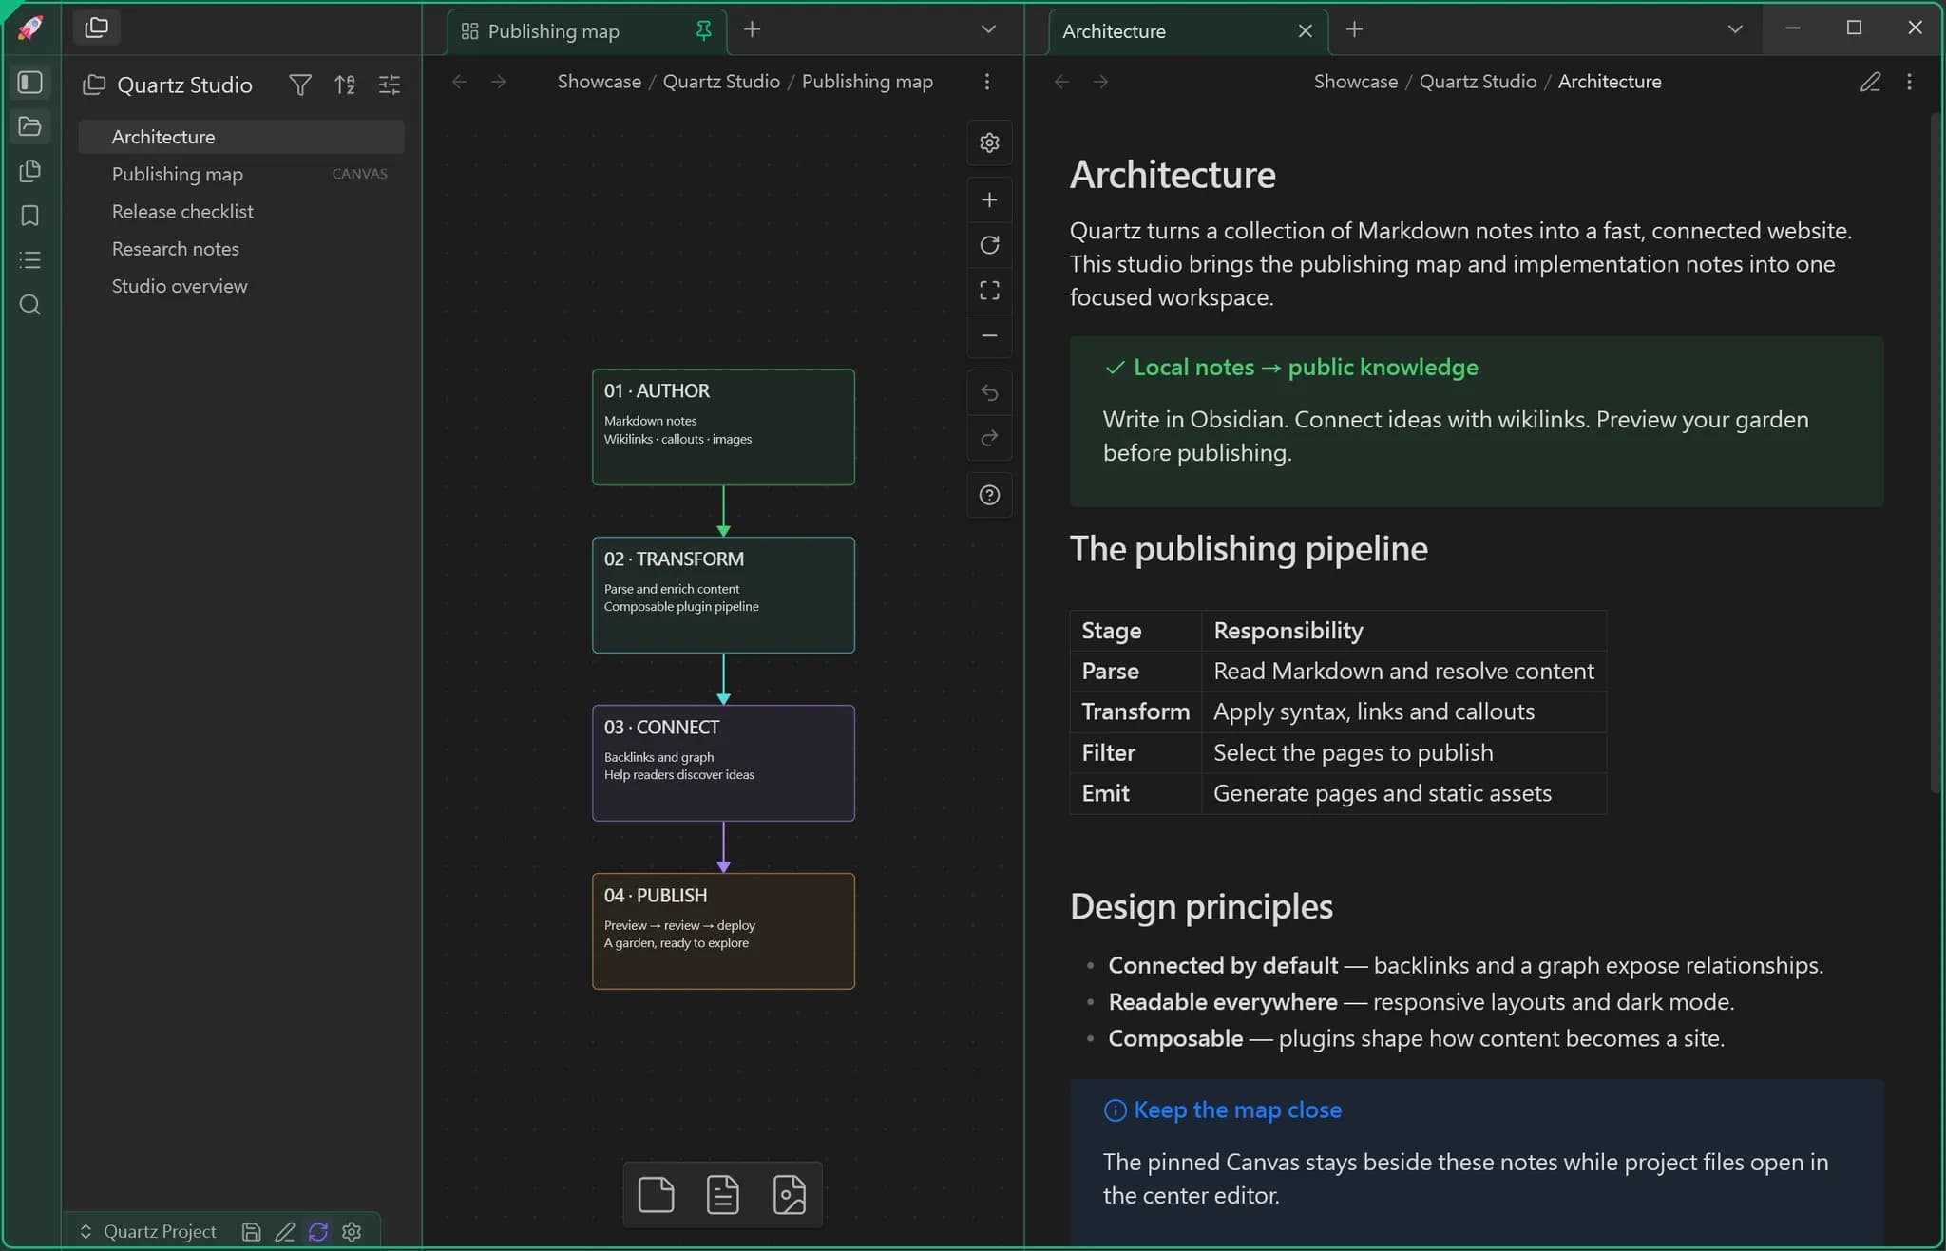Viewport: 1946px width, 1251px height.
Task: Reset canvas zoom
Action: tap(989, 245)
